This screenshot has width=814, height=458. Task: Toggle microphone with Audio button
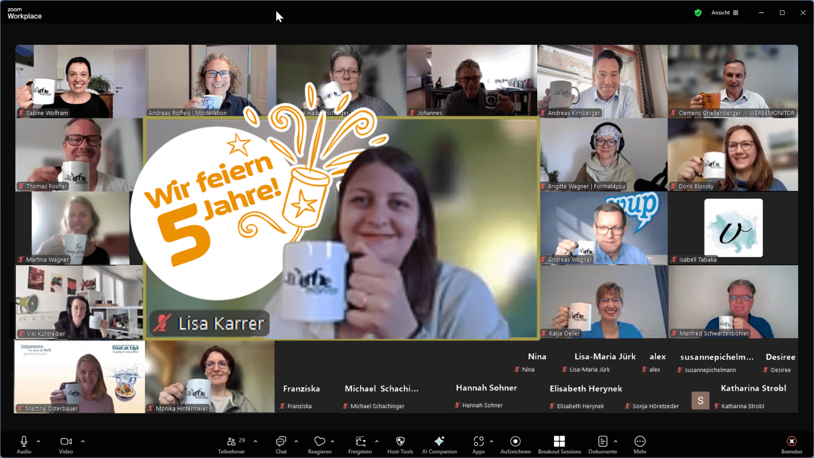point(24,441)
